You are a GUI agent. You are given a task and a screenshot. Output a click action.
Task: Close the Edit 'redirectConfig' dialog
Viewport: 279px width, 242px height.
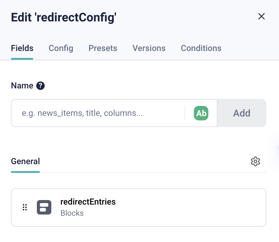pyautogui.click(x=261, y=17)
